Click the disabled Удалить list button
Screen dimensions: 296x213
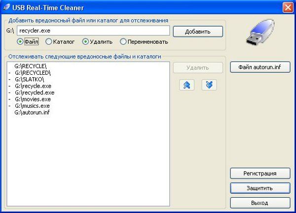tap(198, 68)
